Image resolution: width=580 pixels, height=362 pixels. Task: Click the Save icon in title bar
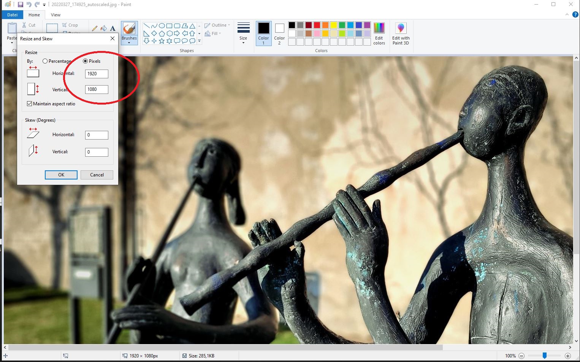point(21,5)
